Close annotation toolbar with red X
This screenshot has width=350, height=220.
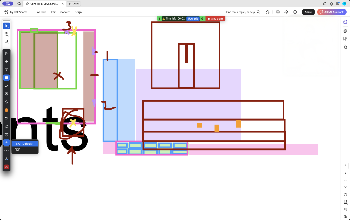coord(6,167)
